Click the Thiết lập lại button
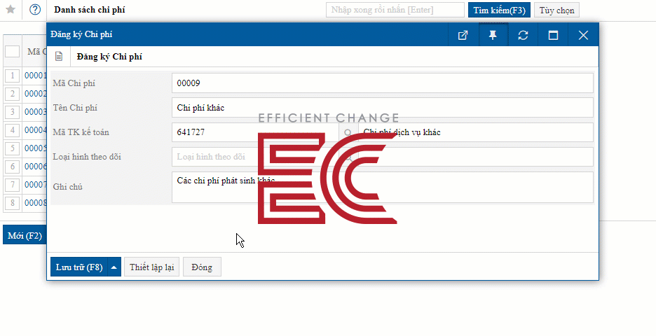The width and height of the screenshot is (656, 336). [x=152, y=267]
